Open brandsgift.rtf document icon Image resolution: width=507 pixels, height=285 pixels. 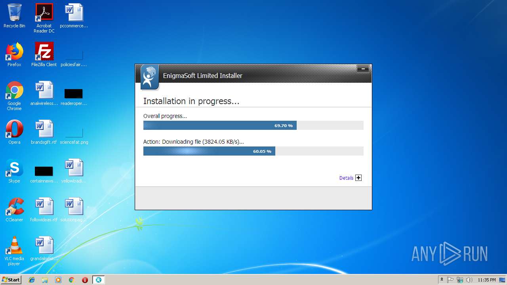(44, 132)
